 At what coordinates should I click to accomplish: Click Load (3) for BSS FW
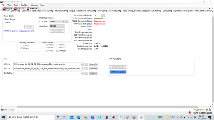pos(93,64)
